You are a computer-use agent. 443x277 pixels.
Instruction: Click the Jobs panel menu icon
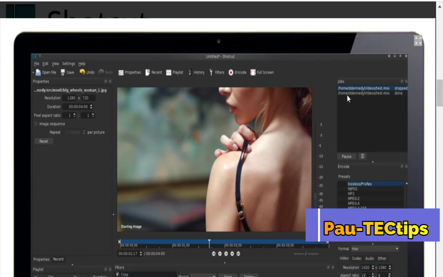tap(362, 156)
